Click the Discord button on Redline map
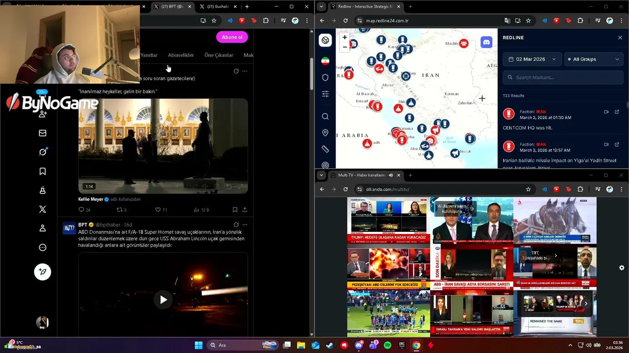The width and height of the screenshot is (629, 353). [x=486, y=42]
